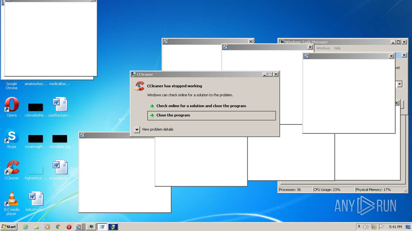This screenshot has width=412, height=231.
Task: Open Task Manager Windows menu
Action: tap(323, 48)
